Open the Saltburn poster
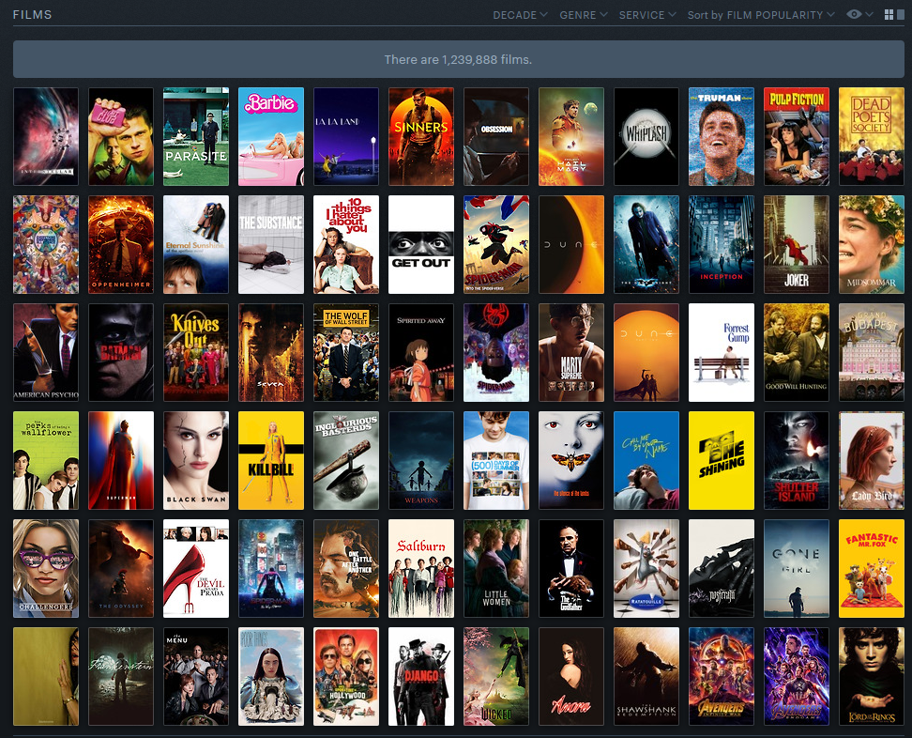The width and height of the screenshot is (912, 738). click(421, 569)
